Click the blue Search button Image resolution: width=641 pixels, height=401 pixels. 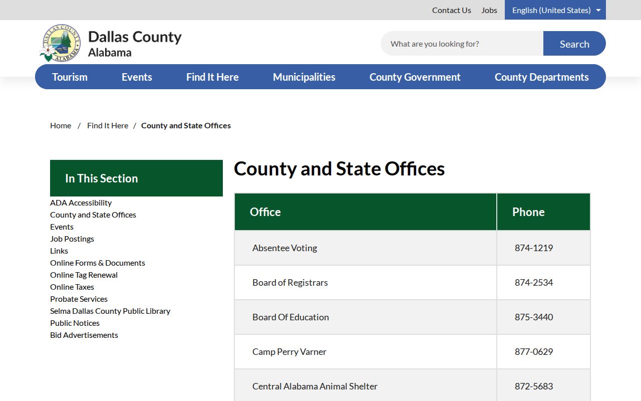[x=574, y=44]
